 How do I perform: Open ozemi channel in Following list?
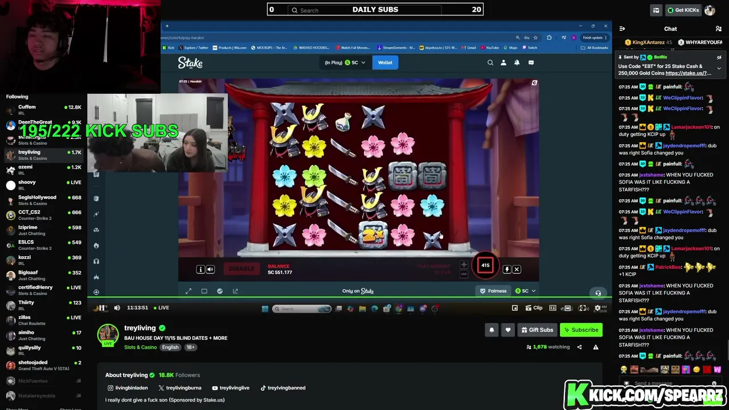point(44,170)
